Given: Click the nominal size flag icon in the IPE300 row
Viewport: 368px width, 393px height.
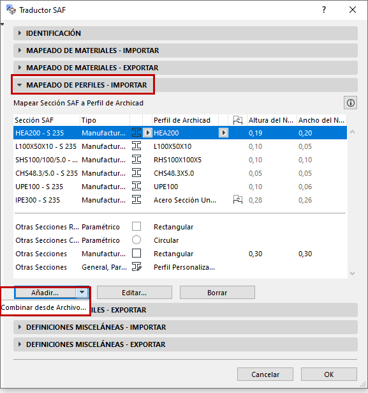Looking at the screenshot, I should 238,200.
